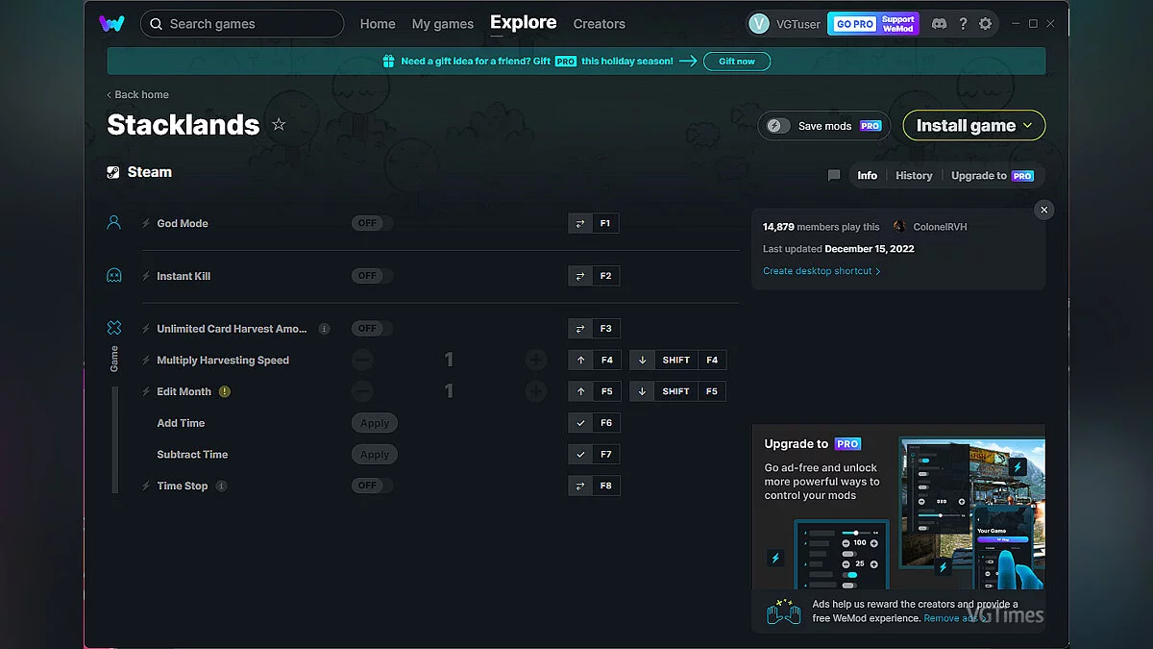Toggle Unlimited Card Harvest Amount switch
This screenshot has width=1153, height=649.
point(371,329)
